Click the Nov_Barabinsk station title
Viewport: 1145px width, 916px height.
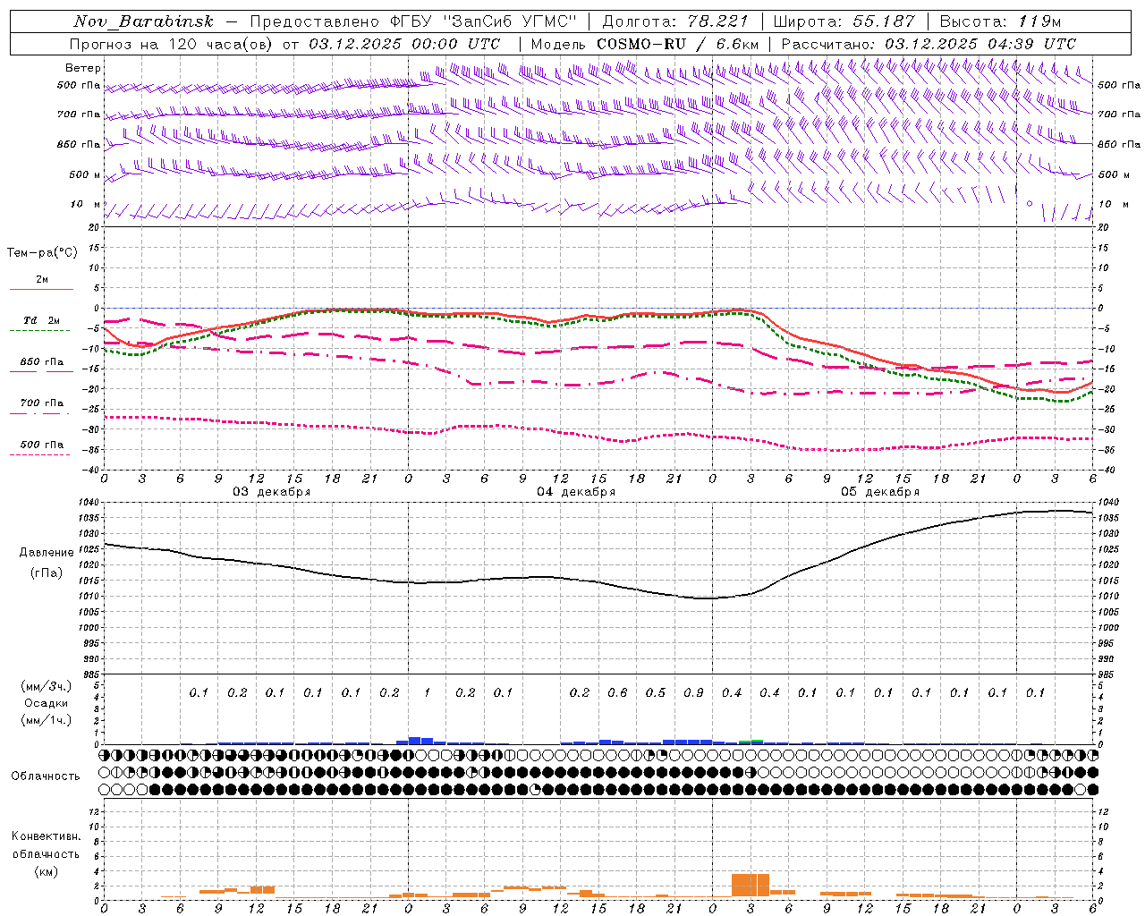point(144,21)
